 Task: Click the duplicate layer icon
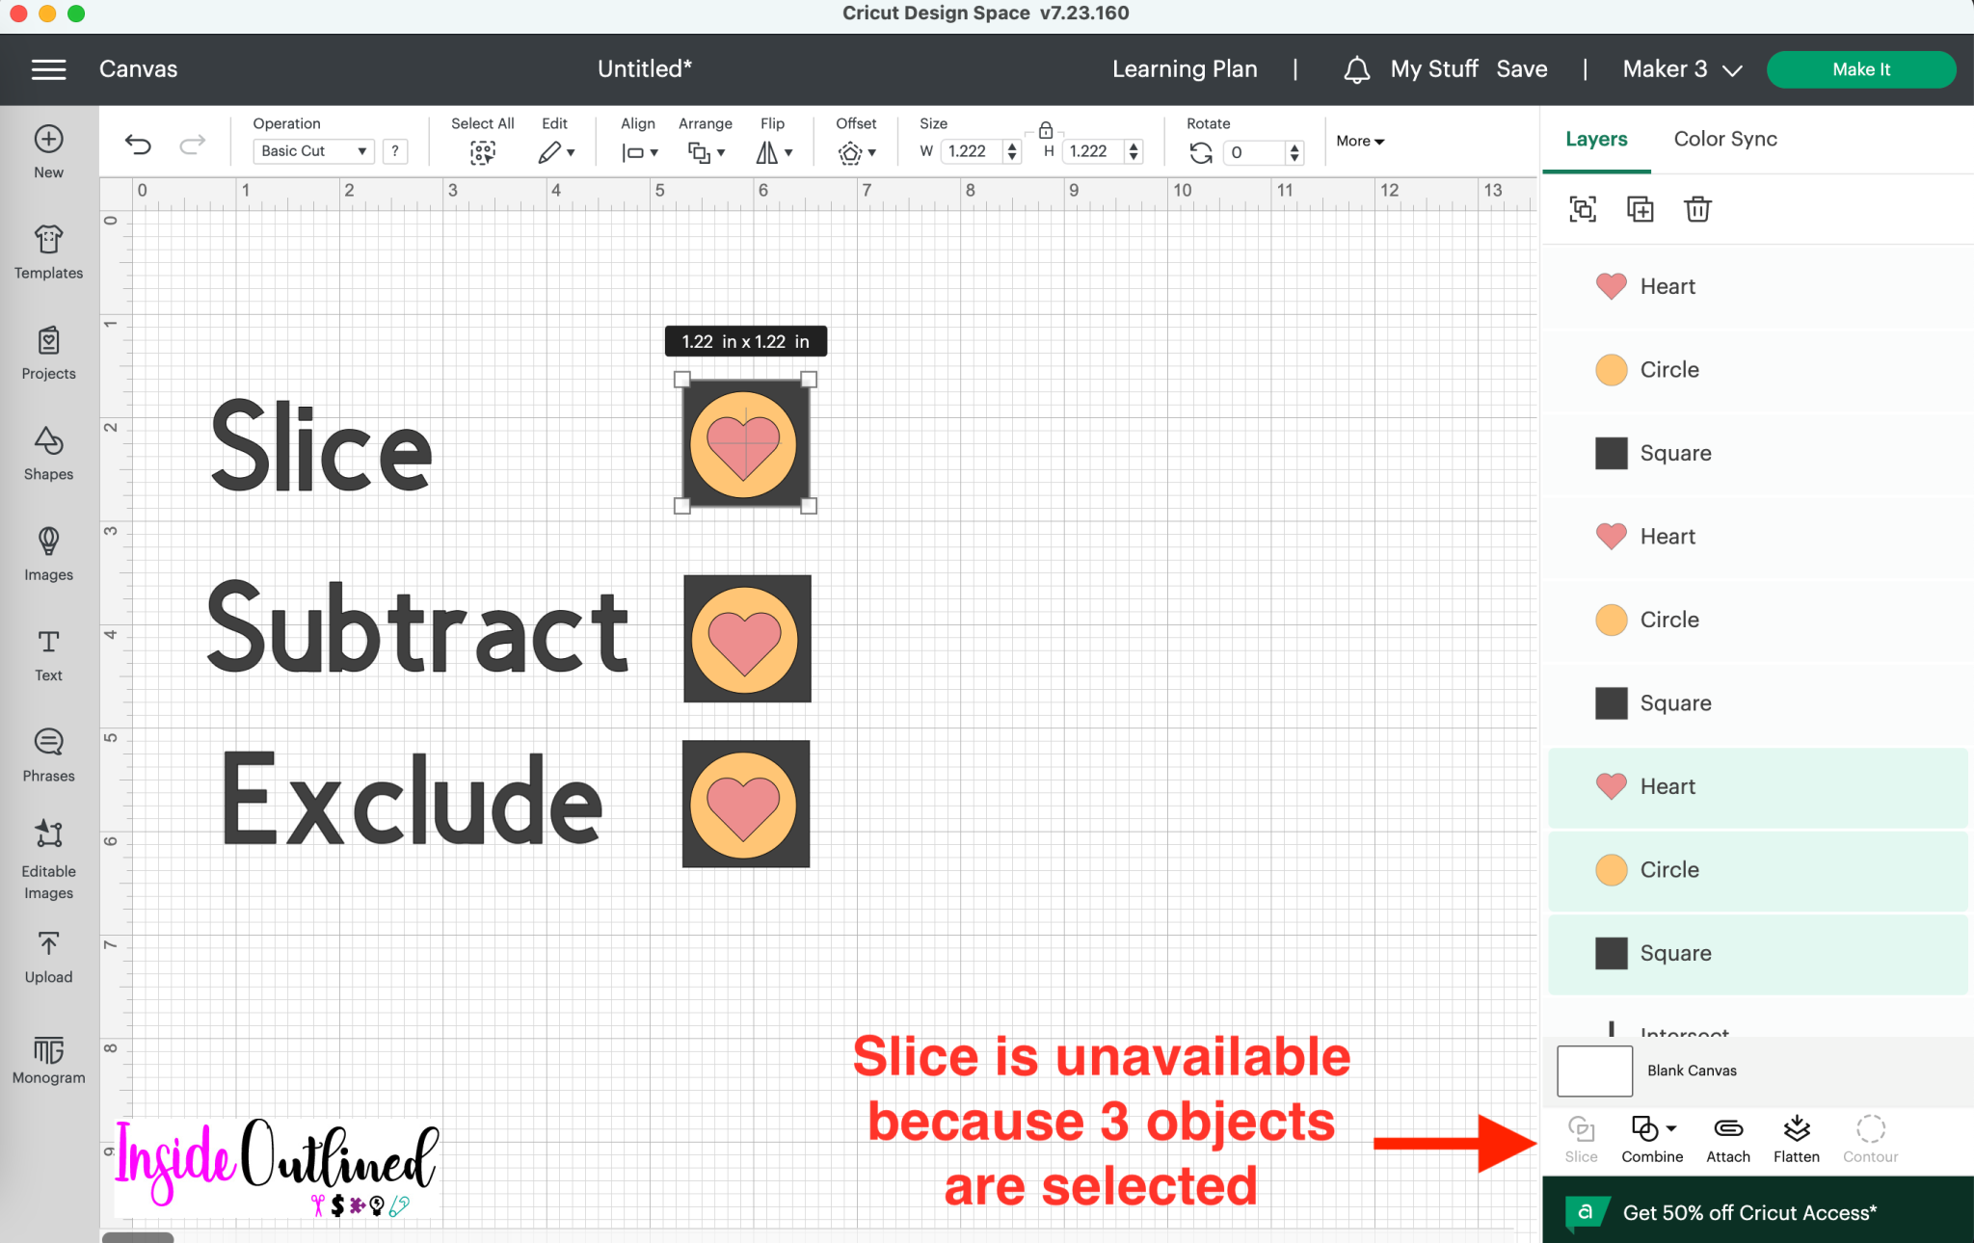point(1639,209)
